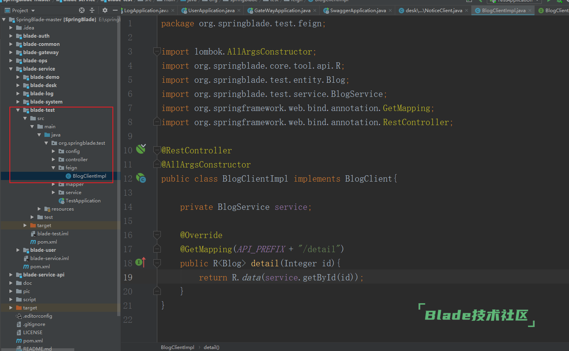Select blade-test.iml file
Screen dimensions: 569x351
[x=53, y=234]
